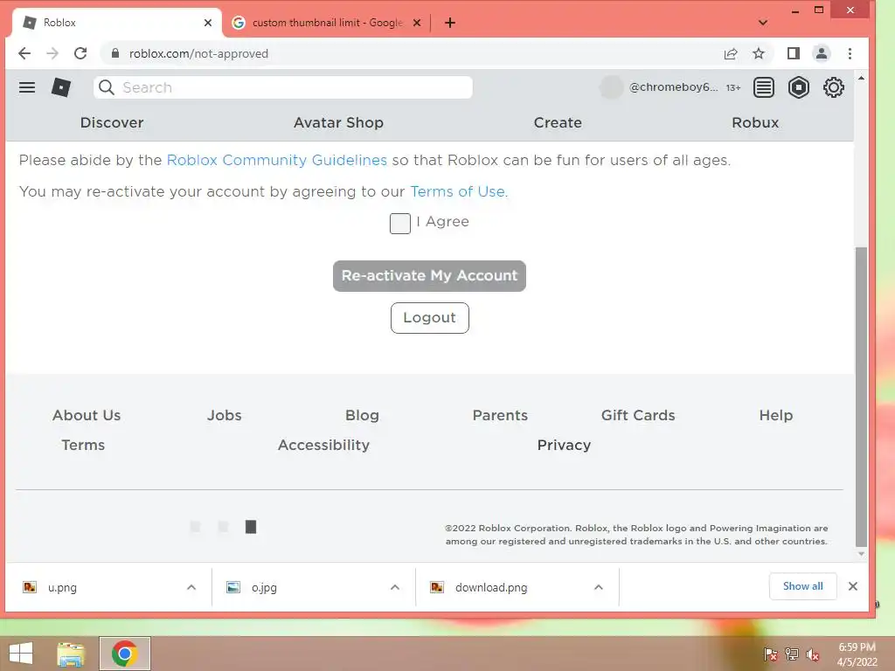This screenshot has height=671, width=895.
Task: Close the Roblox browser tab
Action: 208,23
